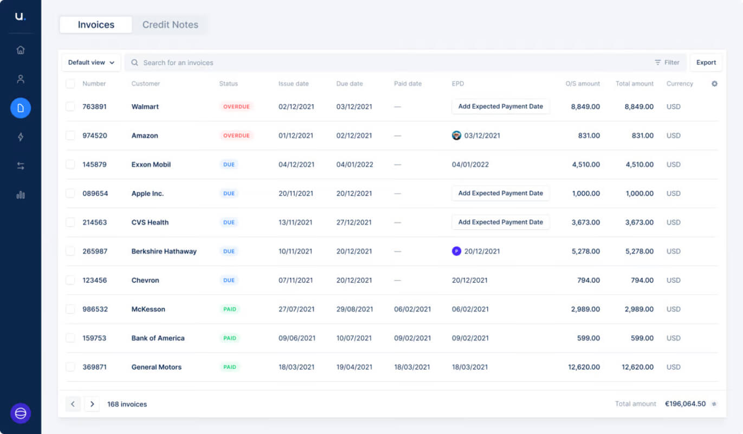Select the Invoices document icon in sidebar
The height and width of the screenshot is (434, 743).
pyautogui.click(x=21, y=108)
